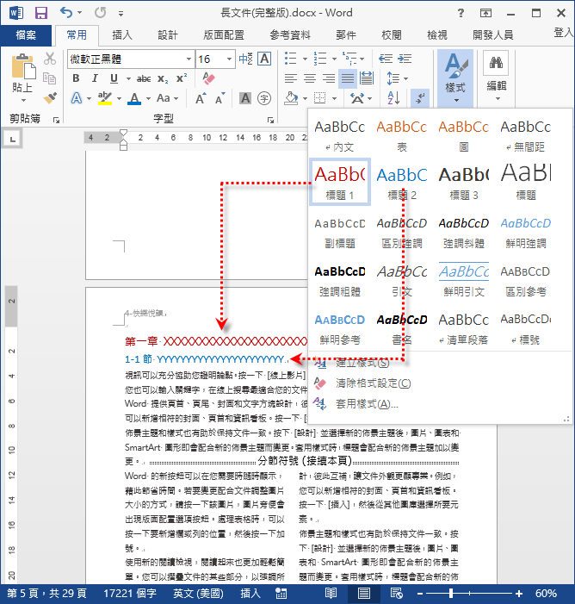Screen dimensions: 575x604
Task: Expand the bullets list dropdown arrow
Action: (x=305, y=59)
